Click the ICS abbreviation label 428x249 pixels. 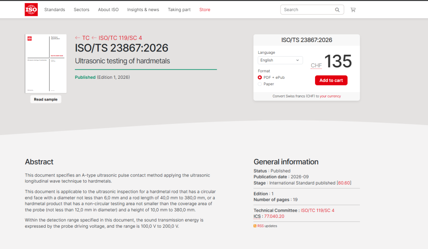point(257,217)
